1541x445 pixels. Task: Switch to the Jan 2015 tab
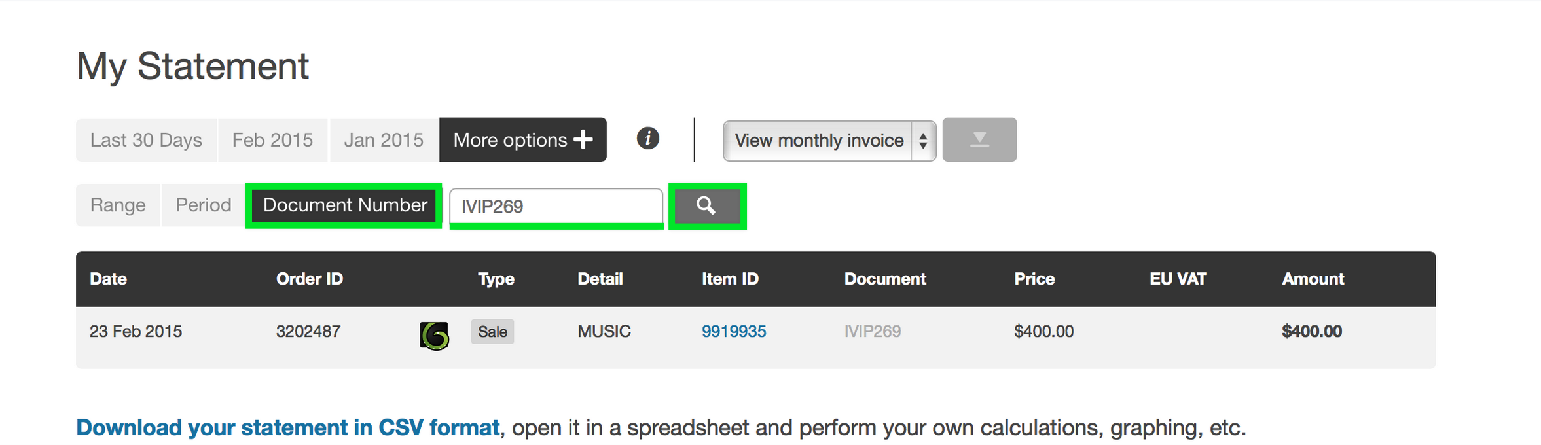pyautogui.click(x=383, y=139)
